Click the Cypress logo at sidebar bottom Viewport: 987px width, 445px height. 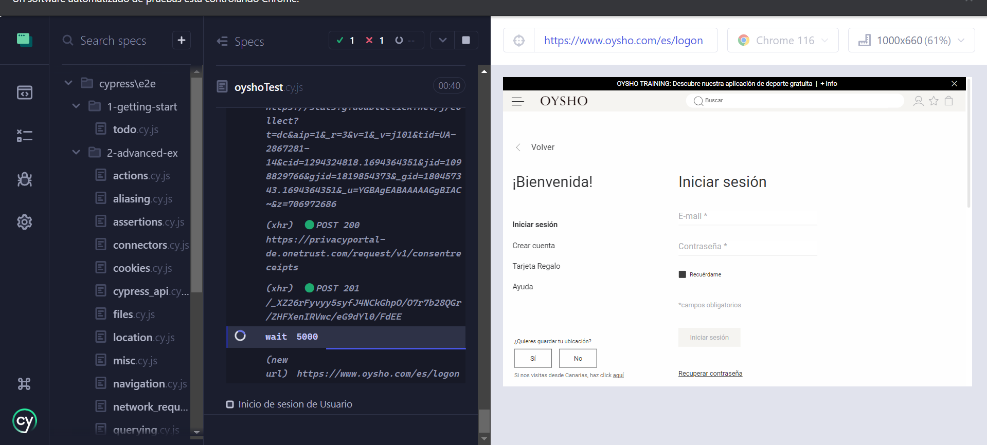pos(24,421)
